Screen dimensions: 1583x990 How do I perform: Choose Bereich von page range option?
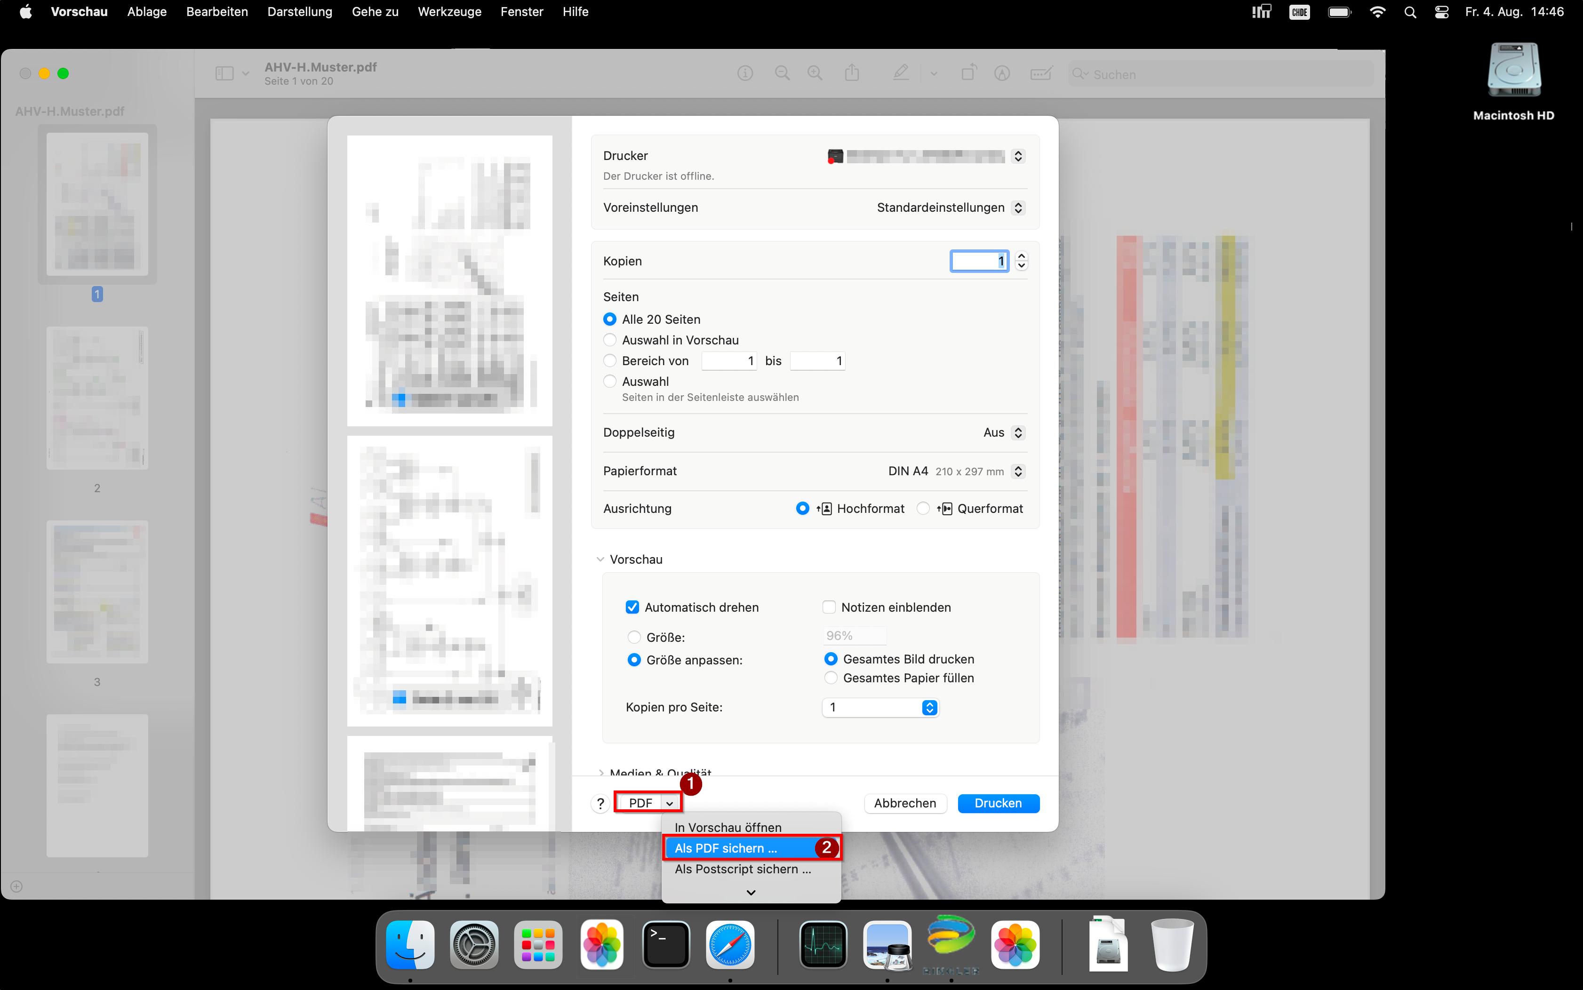click(609, 361)
